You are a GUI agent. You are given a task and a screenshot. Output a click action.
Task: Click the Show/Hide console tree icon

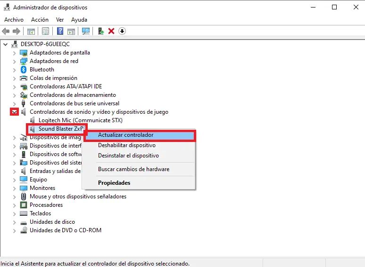pyautogui.click(x=31, y=31)
